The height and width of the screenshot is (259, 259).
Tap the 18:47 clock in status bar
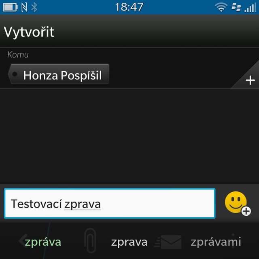tap(129, 7)
